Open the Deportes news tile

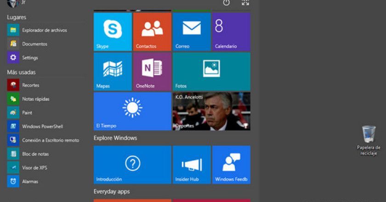pyautogui.click(x=211, y=111)
